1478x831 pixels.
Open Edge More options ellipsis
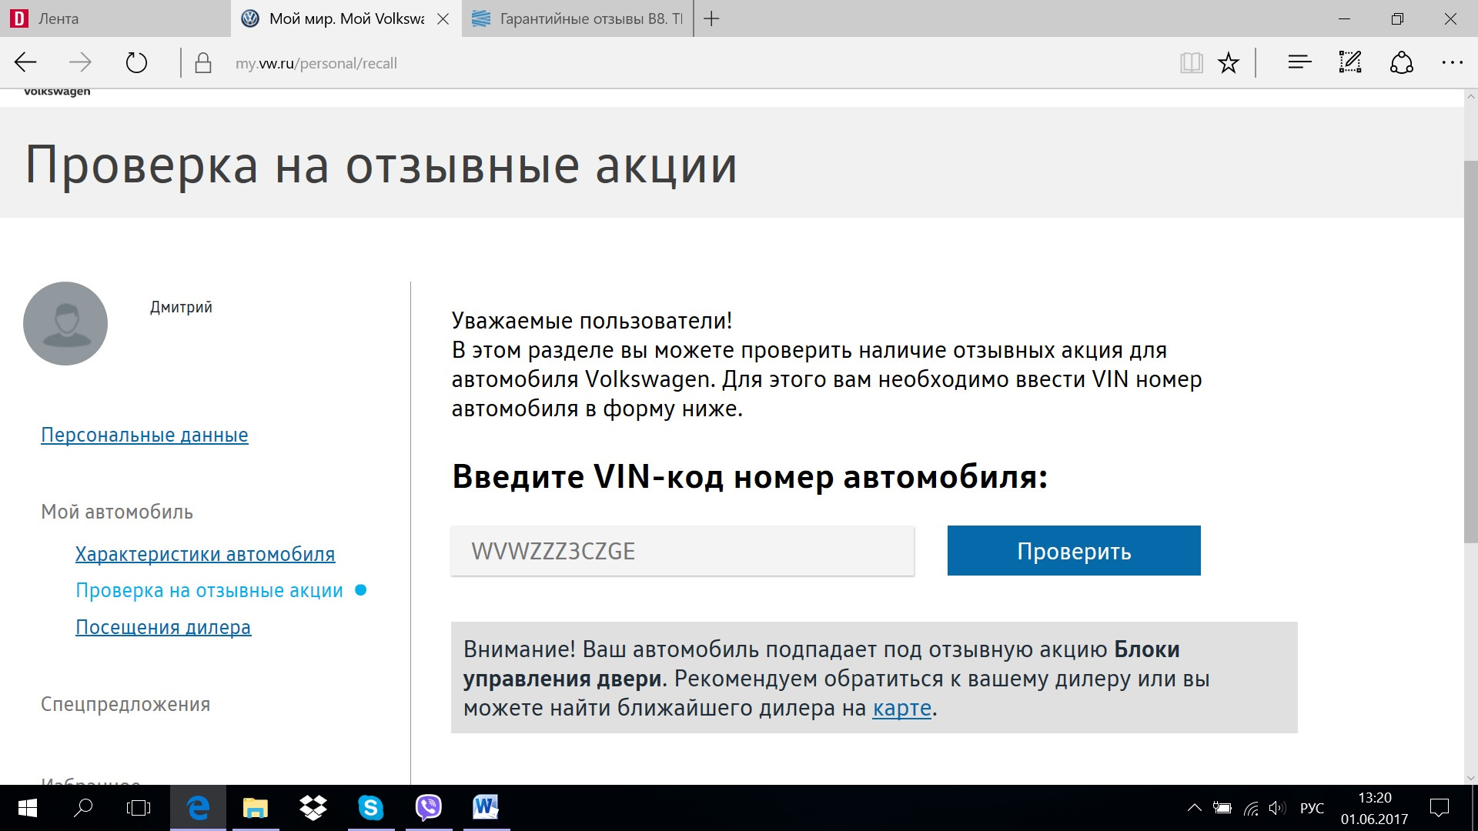(x=1452, y=63)
